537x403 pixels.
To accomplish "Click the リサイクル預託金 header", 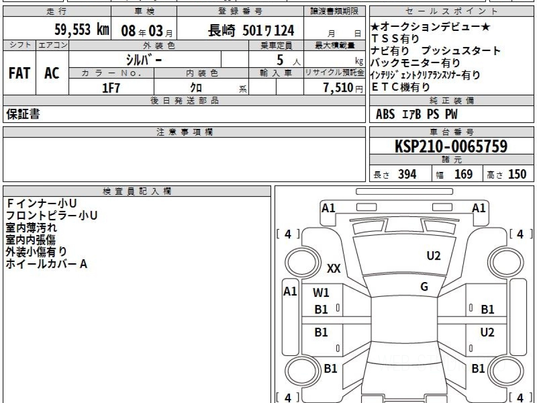I will [x=335, y=73].
